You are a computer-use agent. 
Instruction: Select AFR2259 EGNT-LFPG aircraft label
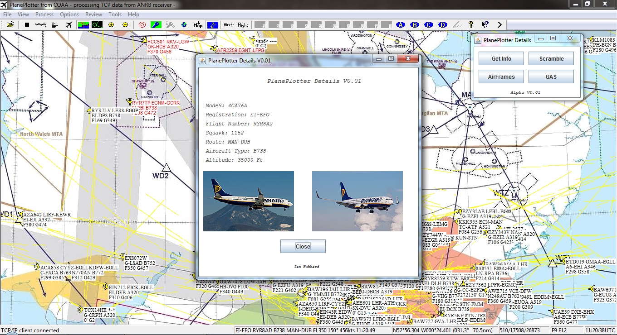click(x=240, y=51)
